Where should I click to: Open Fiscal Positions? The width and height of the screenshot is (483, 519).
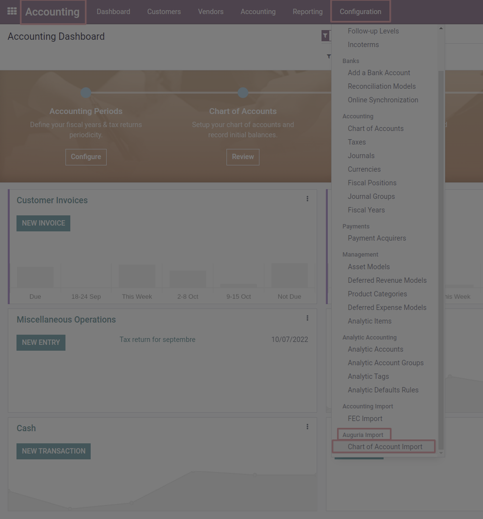tap(372, 183)
